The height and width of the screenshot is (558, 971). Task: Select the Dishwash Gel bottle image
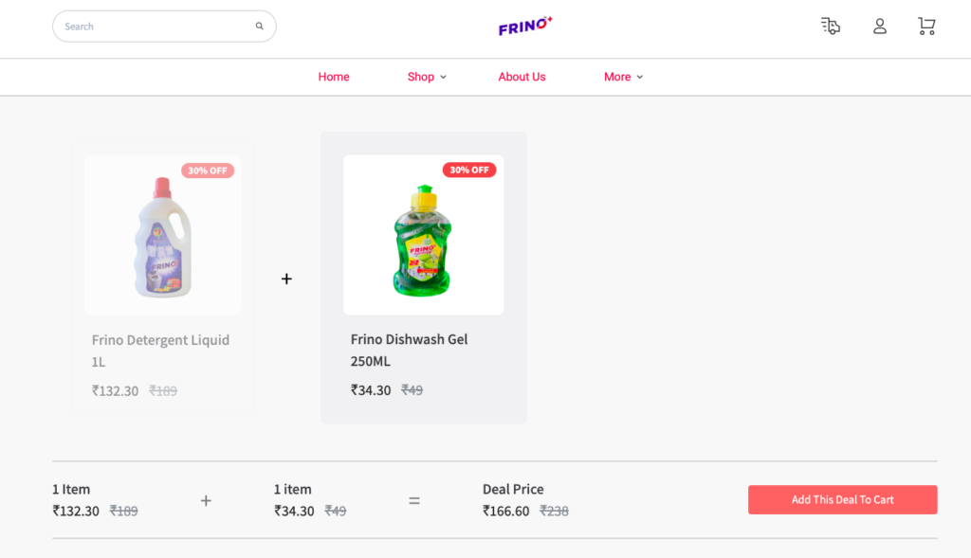tap(423, 237)
